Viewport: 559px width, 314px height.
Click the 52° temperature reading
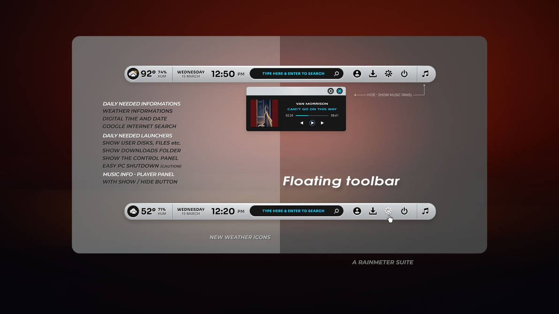[148, 211]
